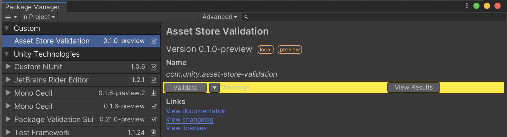Open the In Project filter dropdown
The image size is (507, 137).
pos(38,17)
